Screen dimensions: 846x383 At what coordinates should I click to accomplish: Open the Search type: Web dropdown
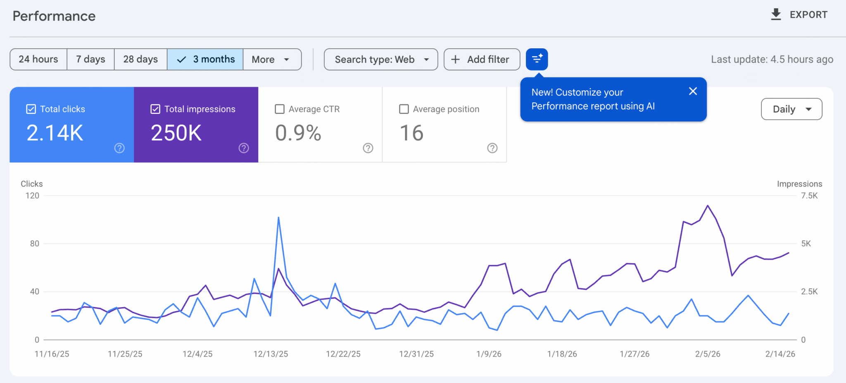[x=380, y=59]
